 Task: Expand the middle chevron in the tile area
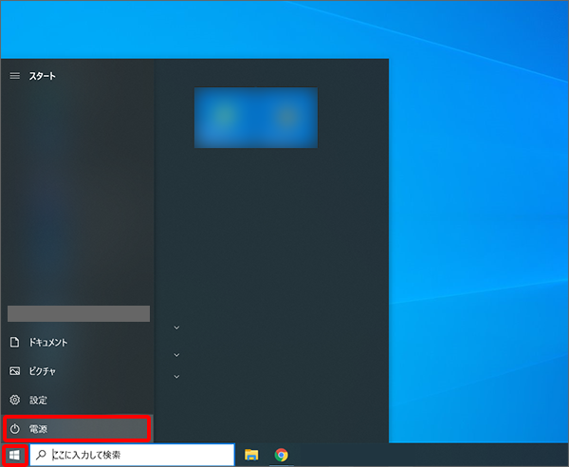click(176, 355)
